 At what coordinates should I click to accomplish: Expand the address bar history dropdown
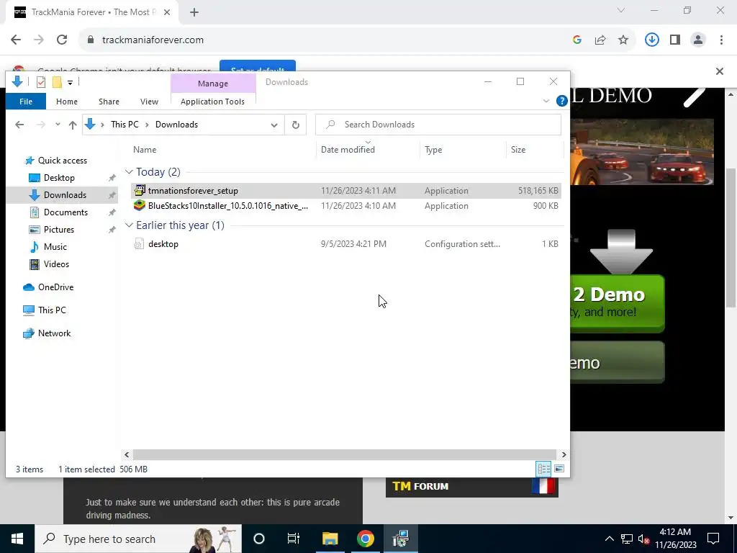pos(274,125)
